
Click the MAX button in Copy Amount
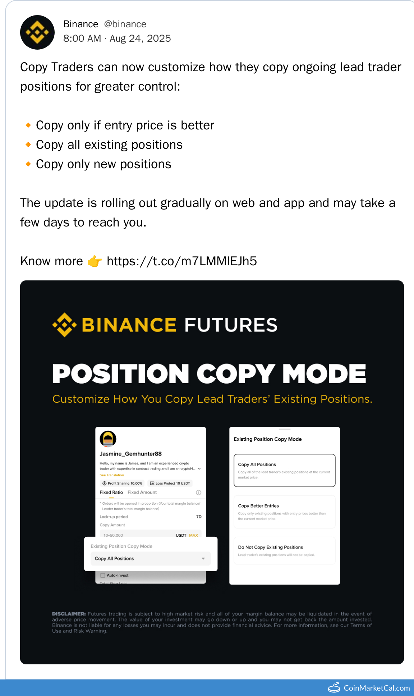coord(193,535)
